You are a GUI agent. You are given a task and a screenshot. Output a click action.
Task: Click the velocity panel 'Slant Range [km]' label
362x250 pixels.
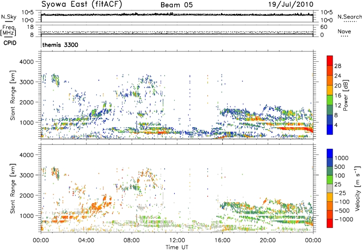point(13,188)
